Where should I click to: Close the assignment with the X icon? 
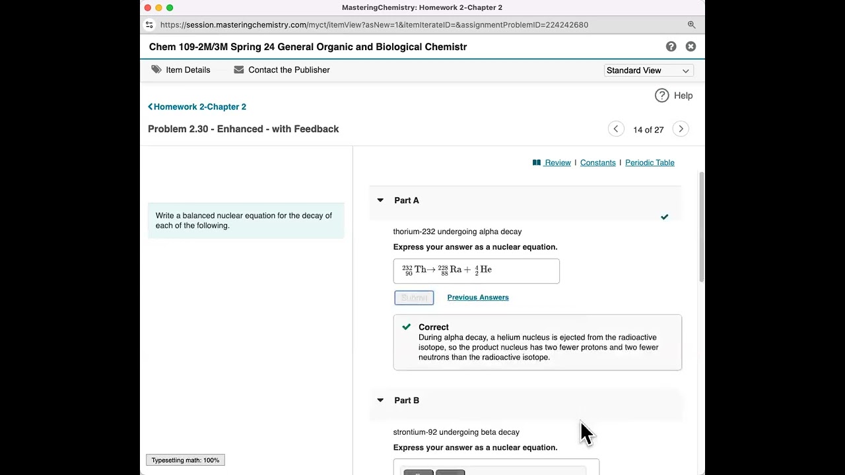[691, 46]
